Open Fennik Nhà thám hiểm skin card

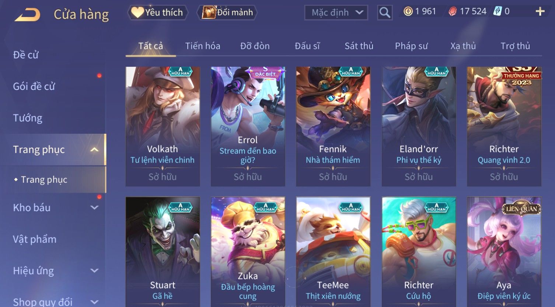click(333, 126)
